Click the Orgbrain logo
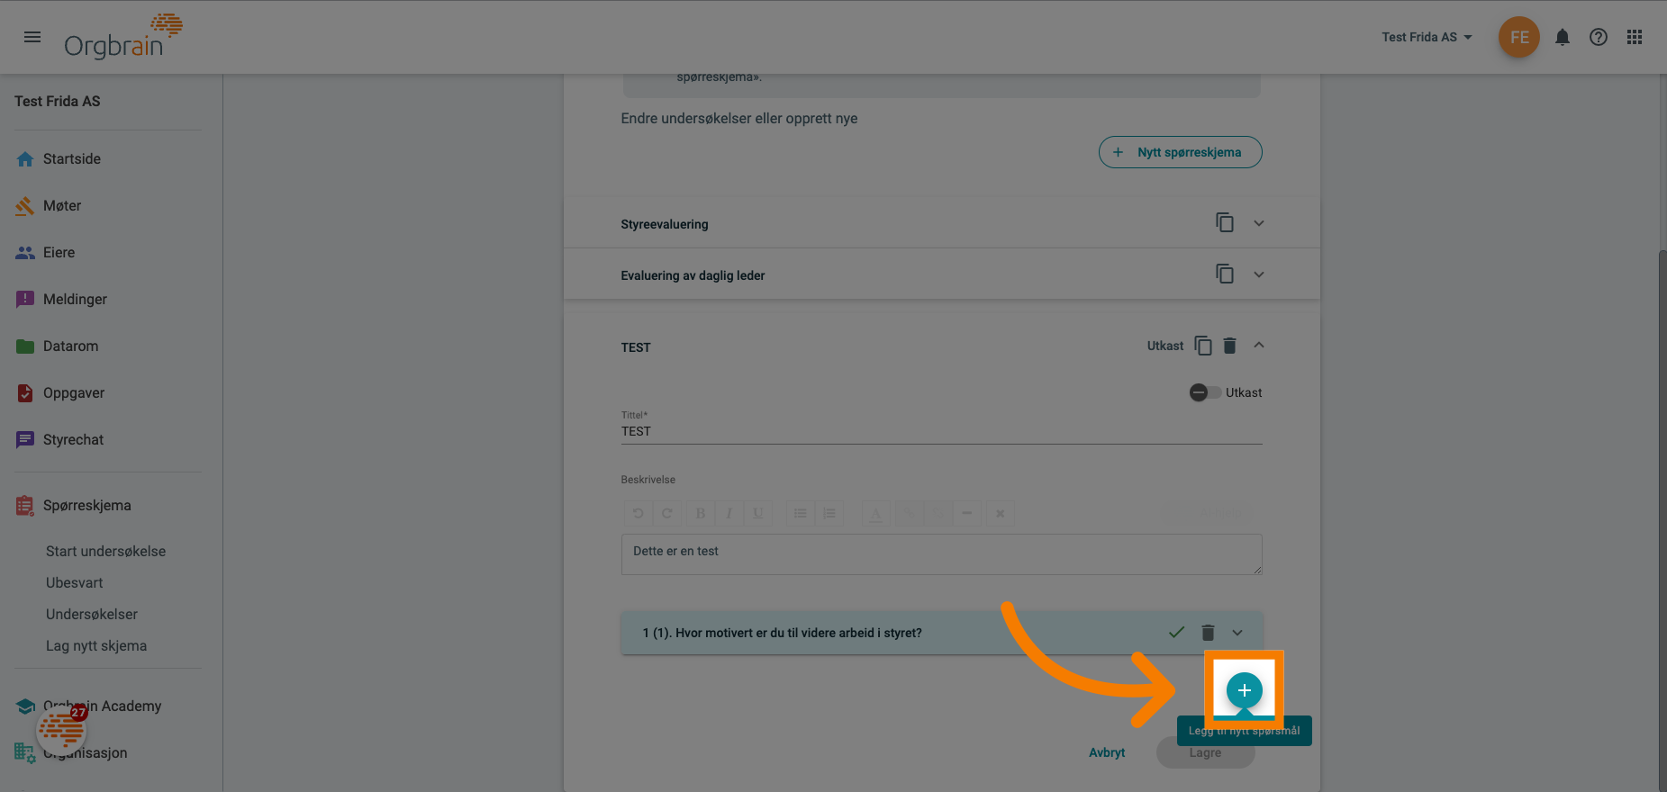The image size is (1667, 792). tap(123, 37)
